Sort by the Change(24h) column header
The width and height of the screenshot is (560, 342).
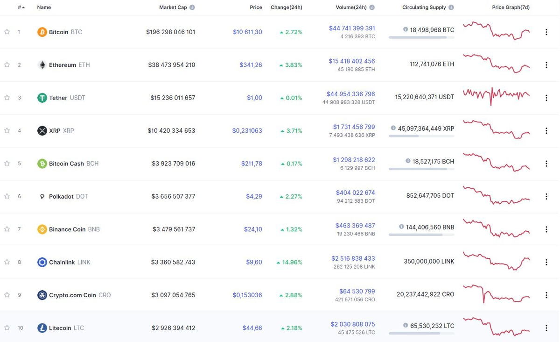tap(287, 7)
